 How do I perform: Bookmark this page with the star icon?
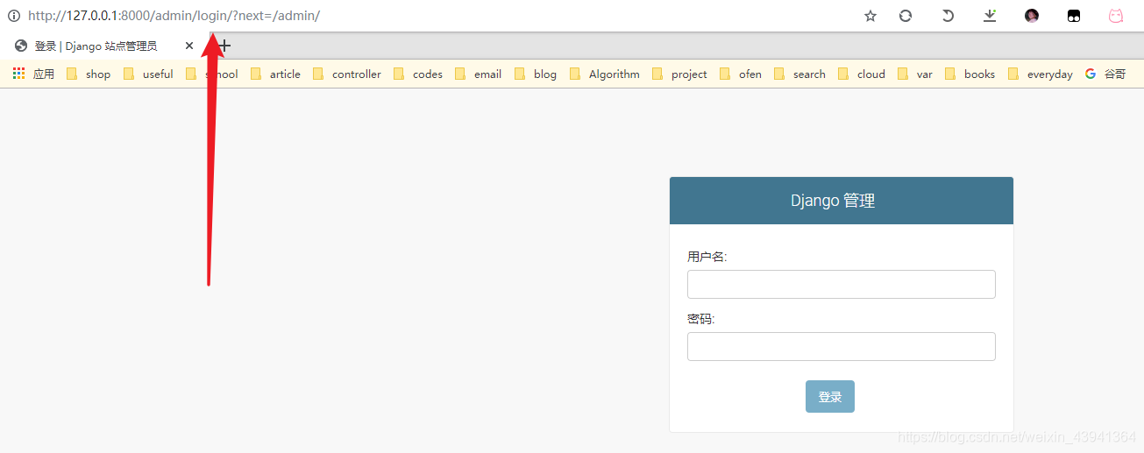(870, 16)
